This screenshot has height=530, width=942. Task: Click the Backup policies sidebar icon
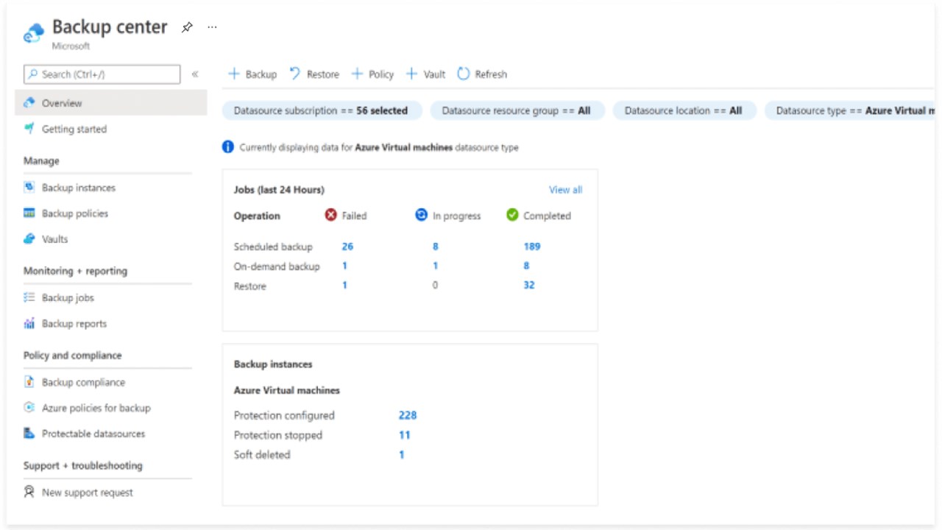[29, 213]
